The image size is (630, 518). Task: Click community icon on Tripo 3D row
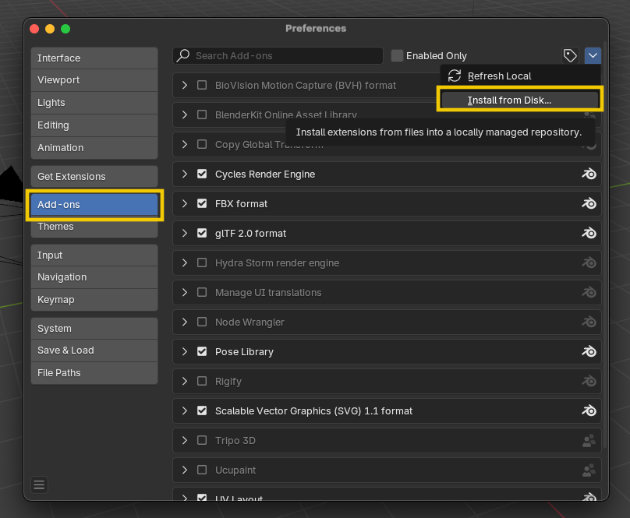[589, 441]
